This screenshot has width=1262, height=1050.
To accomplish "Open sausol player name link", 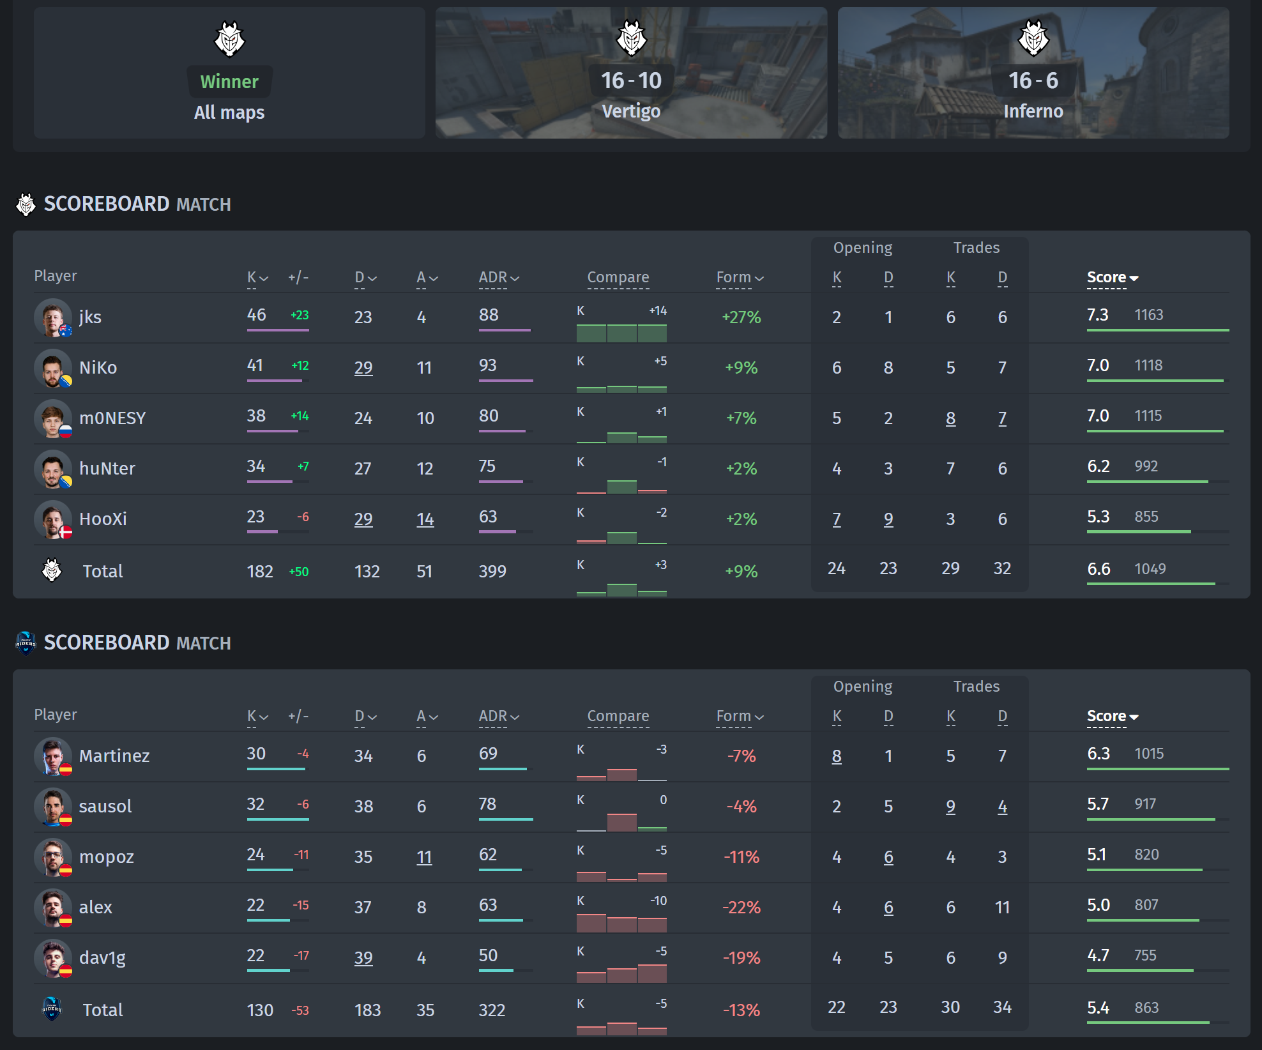I will click(105, 807).
